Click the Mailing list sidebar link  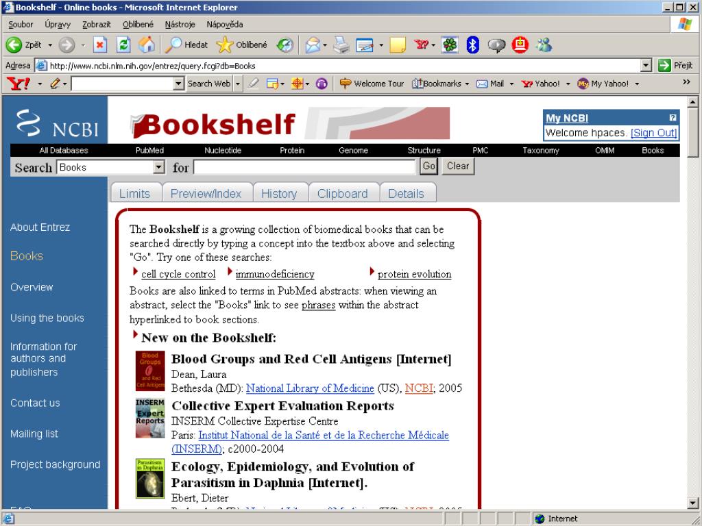tap(34, 434)
